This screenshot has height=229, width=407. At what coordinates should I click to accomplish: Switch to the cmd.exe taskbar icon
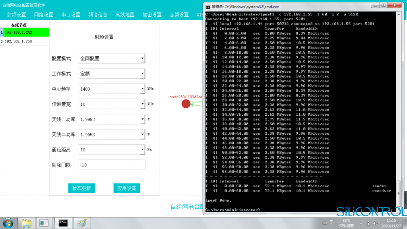click(63, 223)
